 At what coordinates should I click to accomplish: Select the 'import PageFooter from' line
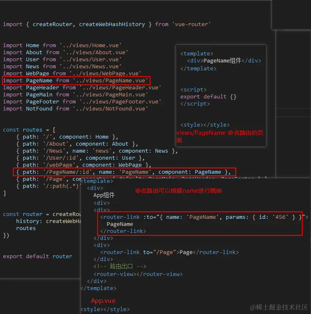[82, 101]
